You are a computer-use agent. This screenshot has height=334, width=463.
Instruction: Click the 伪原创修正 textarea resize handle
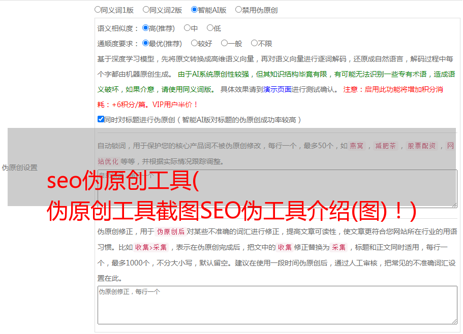pos(454,322)
